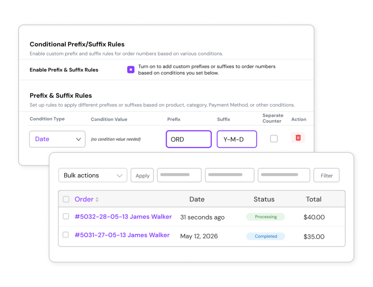Image resolution: width=373 pixels, height=287 pixels.
Task: Tick checkbox for order #5031-27-05-13
Action: click(65, 235)
